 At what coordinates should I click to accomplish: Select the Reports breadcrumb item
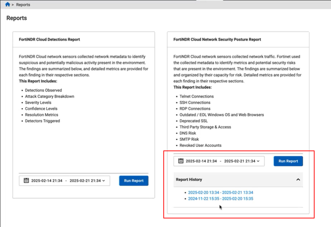tap(23, 5)
